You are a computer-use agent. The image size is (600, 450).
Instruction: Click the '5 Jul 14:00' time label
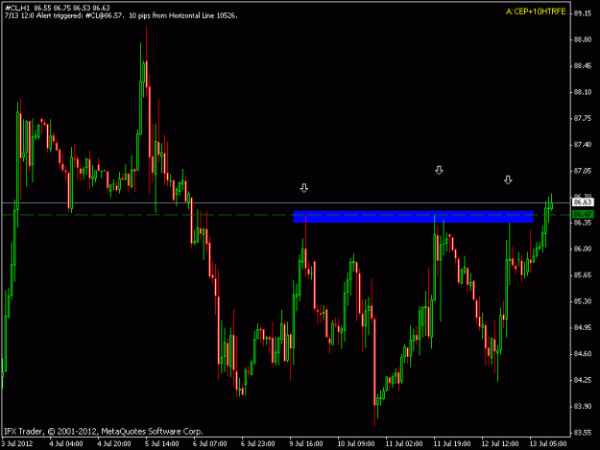tap(162, 443)
